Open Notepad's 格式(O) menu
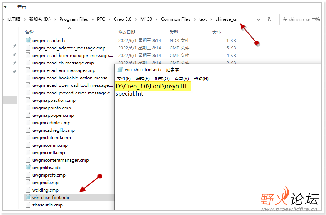Viewport: 326px width, 215px height. tap(162, 79)
